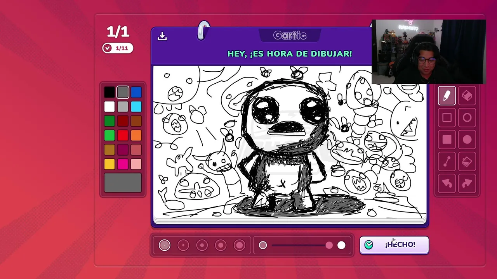Download the drawing with the download icon

point(162,36)
